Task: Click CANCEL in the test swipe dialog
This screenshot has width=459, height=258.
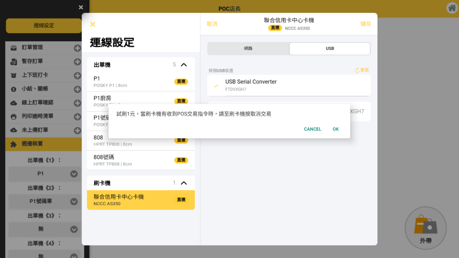Action: [312, 129]
